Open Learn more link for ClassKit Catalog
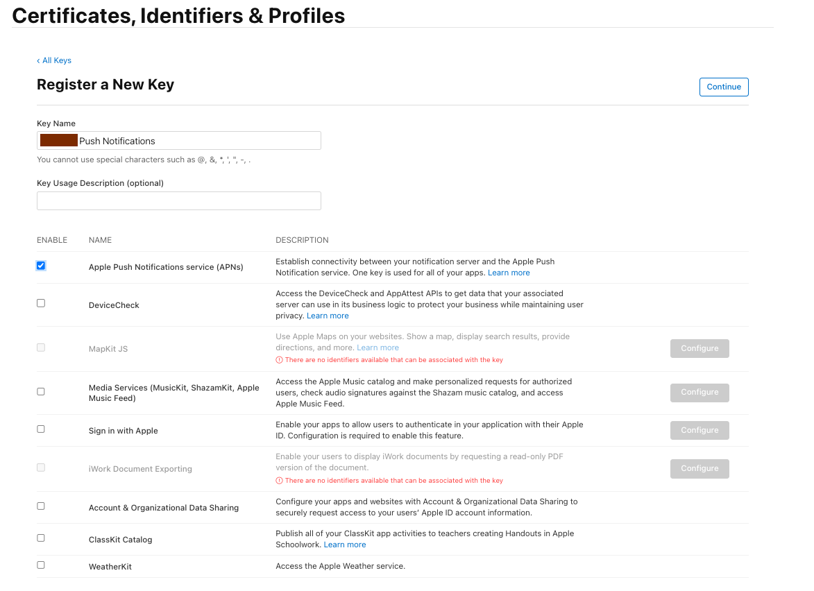The width and height of the screenshot is (814, 591). pos(345,545)
